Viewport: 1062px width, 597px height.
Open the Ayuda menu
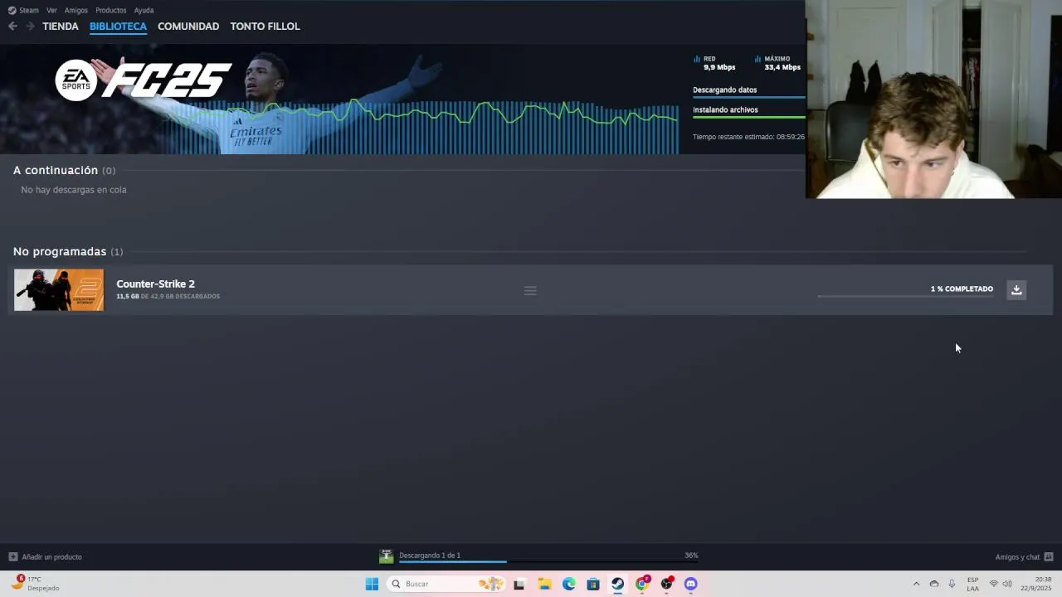(144, 10)
